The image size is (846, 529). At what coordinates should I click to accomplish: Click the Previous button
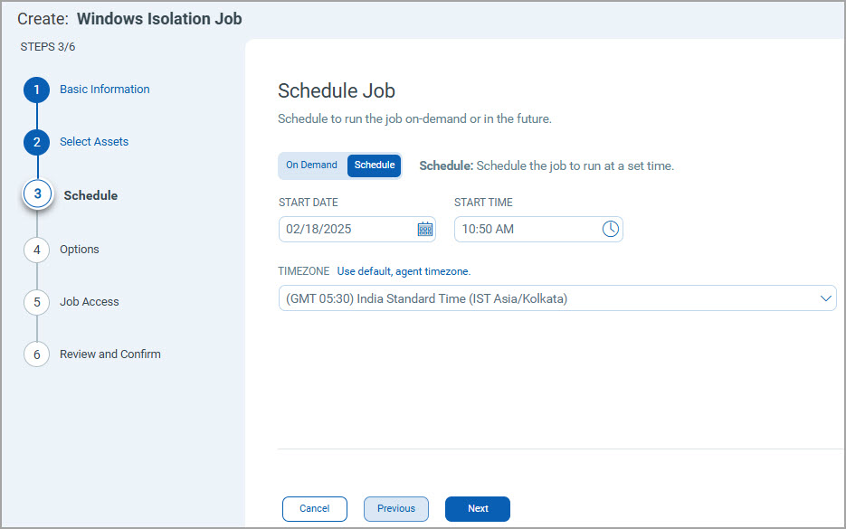[x=396, y=508]
